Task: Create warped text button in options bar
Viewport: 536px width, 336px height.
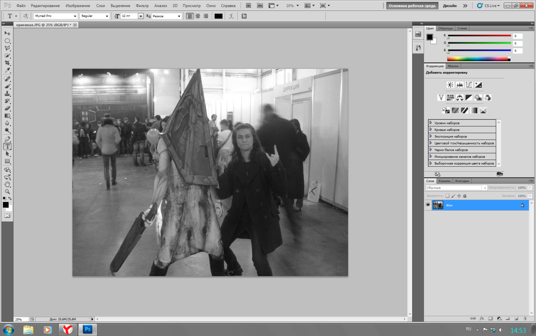Action: pyautogui.click(x=231, y=16)
